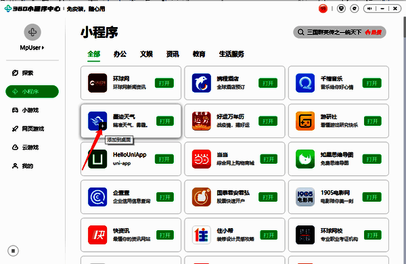Switch to the 文娱 tab

click(x=147, y=54)
